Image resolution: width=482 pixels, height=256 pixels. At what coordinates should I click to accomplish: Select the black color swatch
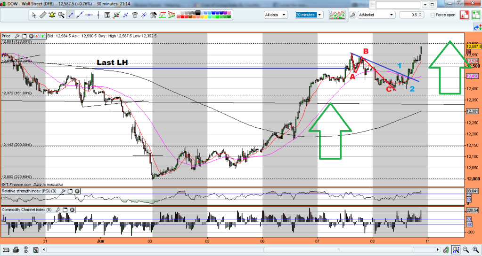coord(198,13)
